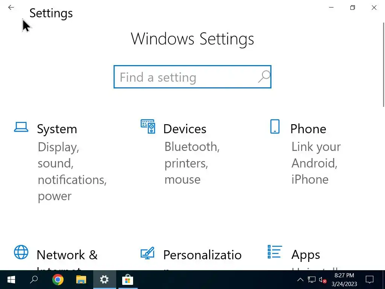Open the Phone settings category

point(308,129)
